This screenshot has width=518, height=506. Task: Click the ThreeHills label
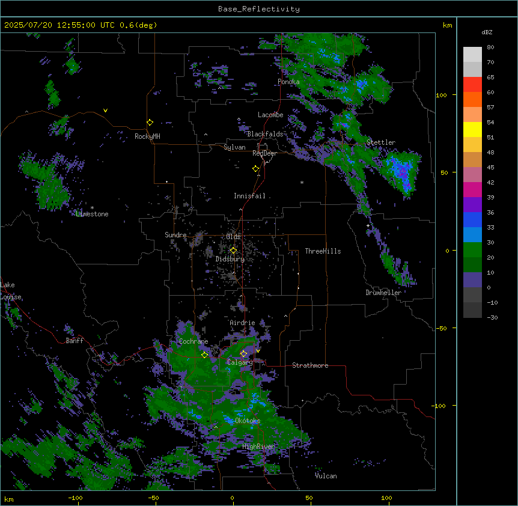tap(323, 251)
